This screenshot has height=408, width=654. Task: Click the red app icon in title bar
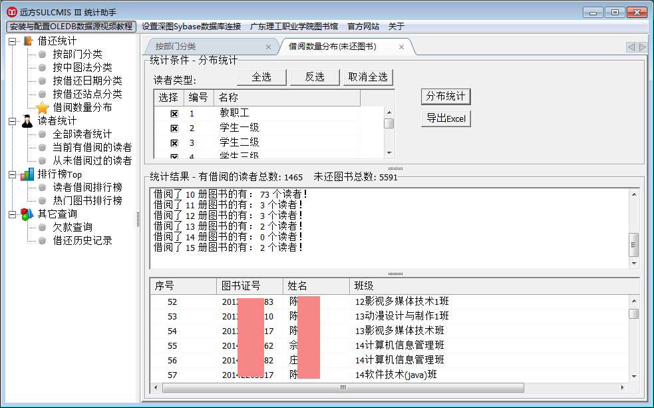(12, 12)
